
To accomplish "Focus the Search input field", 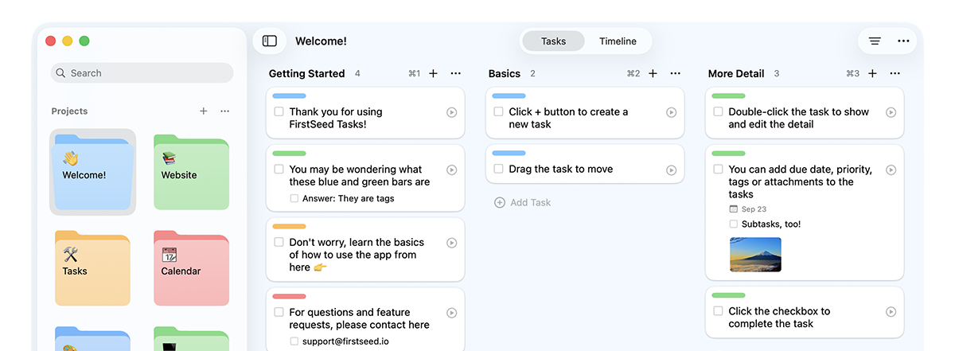I will tap(142, 73).
